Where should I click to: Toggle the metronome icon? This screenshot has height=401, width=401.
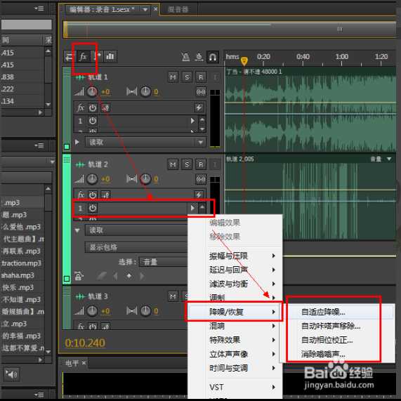(185, 57)
